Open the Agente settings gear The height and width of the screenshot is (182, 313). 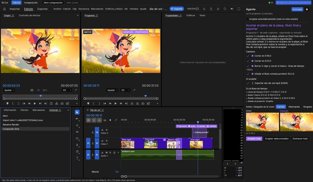[307, 9]
